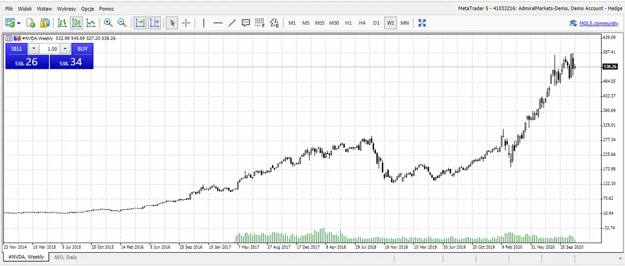Click the active W1 timeframe button
625x266 pixels.
(x=390, y=23)
